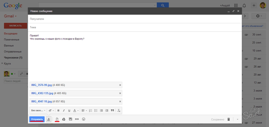Click the attach files paperclip icon

pos(56,119)
